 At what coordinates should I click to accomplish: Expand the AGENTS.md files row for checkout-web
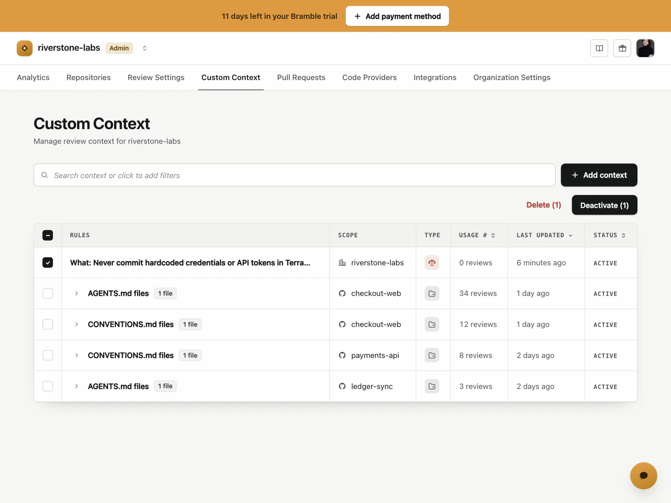point(76,293)
